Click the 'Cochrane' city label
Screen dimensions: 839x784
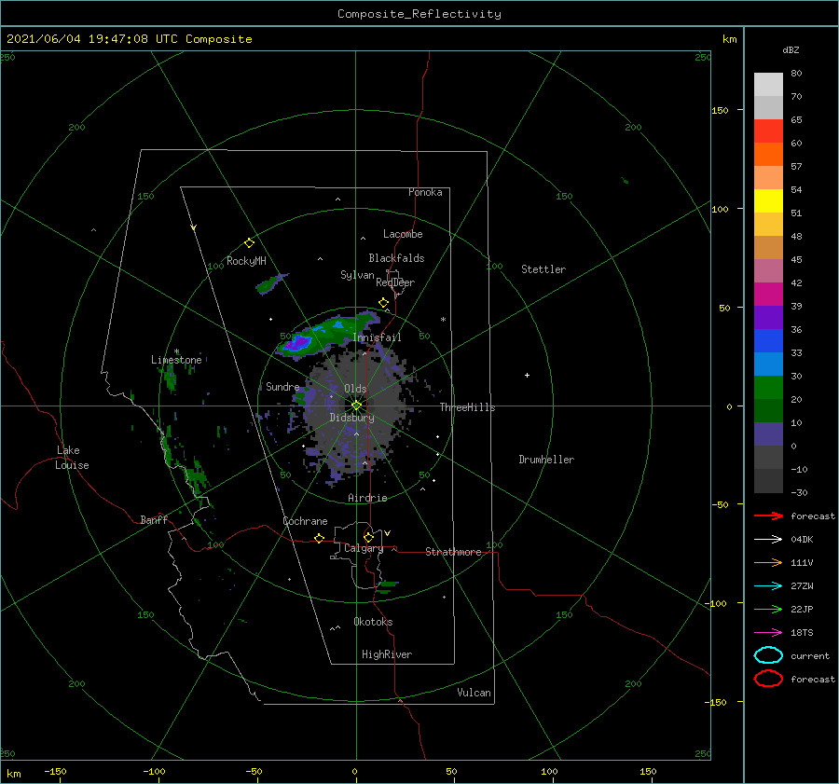click(305, 521)
